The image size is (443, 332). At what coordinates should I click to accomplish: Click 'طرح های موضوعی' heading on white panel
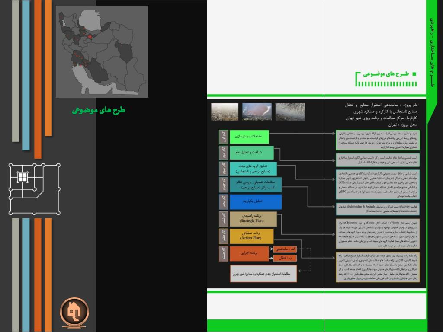coord(386,74)
